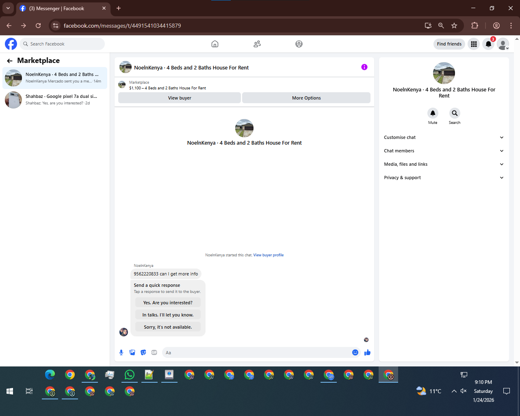The width and height of the screenshot is (520, 416).
Task: Open the browser extensions puzzle icon
Action: click(474, 26)
